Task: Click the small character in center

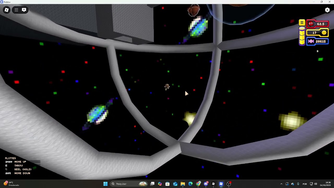Action: (x=167, y=87)
